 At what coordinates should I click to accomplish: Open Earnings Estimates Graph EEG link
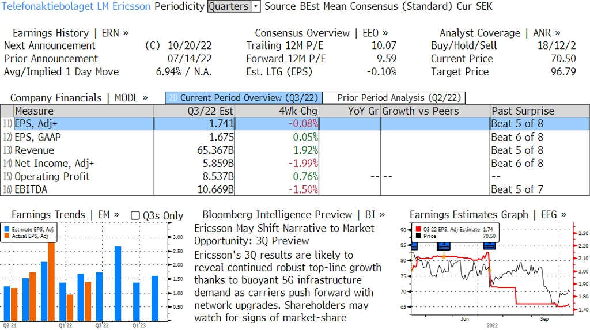488,215
